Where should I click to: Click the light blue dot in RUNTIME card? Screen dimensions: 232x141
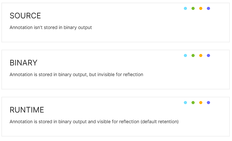click(x=185, y=102)
